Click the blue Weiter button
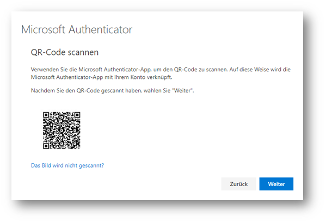Screen dimensions: 326x223 276,184
